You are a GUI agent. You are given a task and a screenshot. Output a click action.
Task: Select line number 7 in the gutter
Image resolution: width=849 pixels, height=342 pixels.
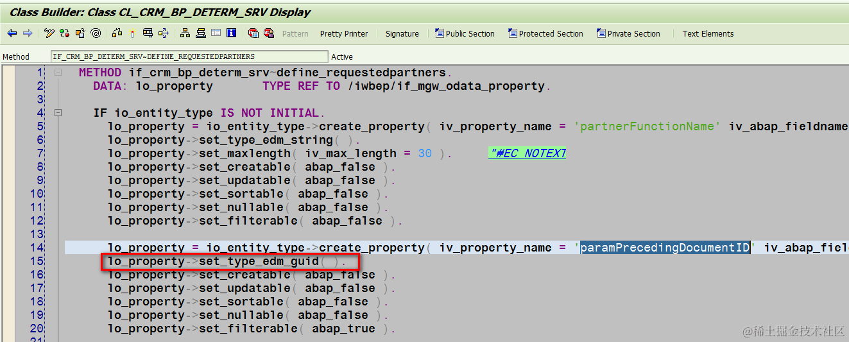click(x=40, y=153)
